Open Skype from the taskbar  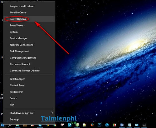click(x=40, y=125)
